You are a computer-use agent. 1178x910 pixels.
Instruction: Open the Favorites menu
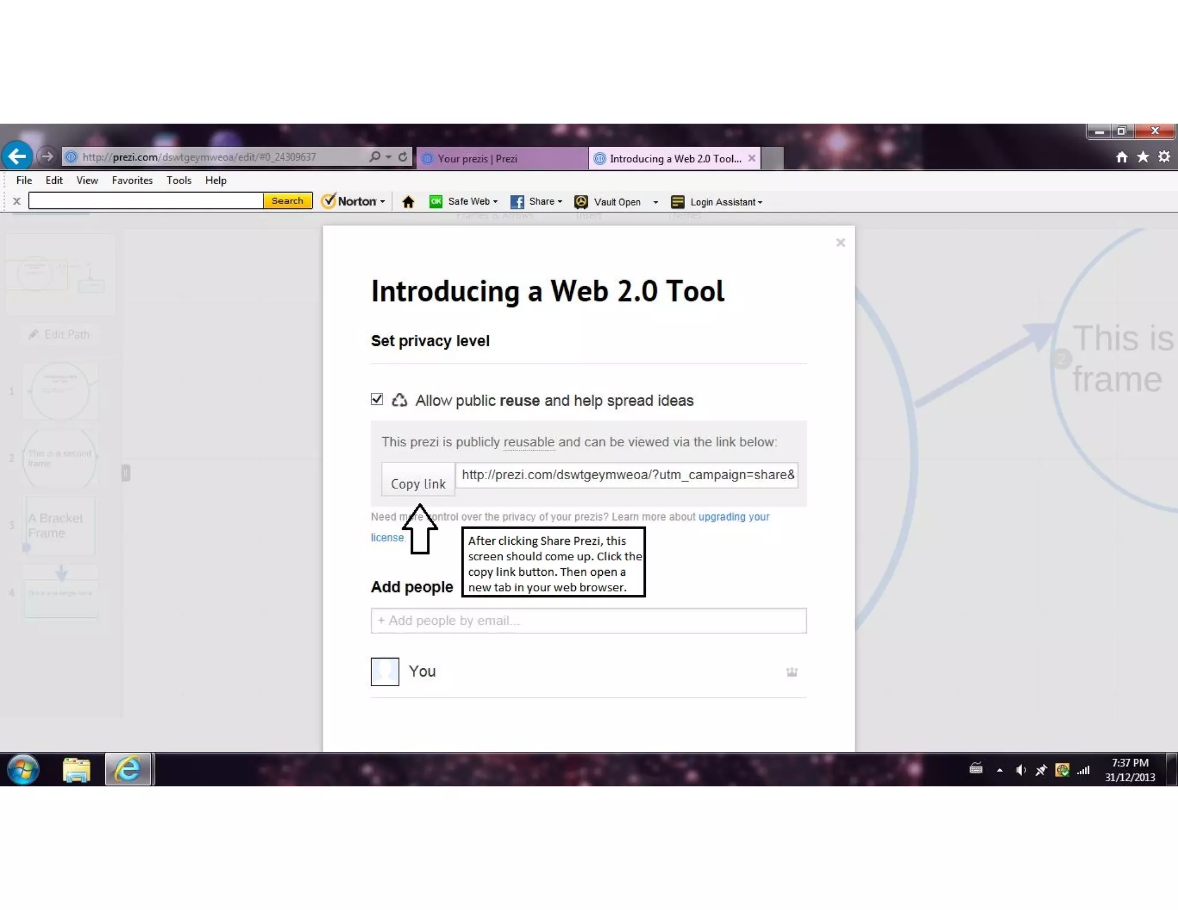pos(132,181)
